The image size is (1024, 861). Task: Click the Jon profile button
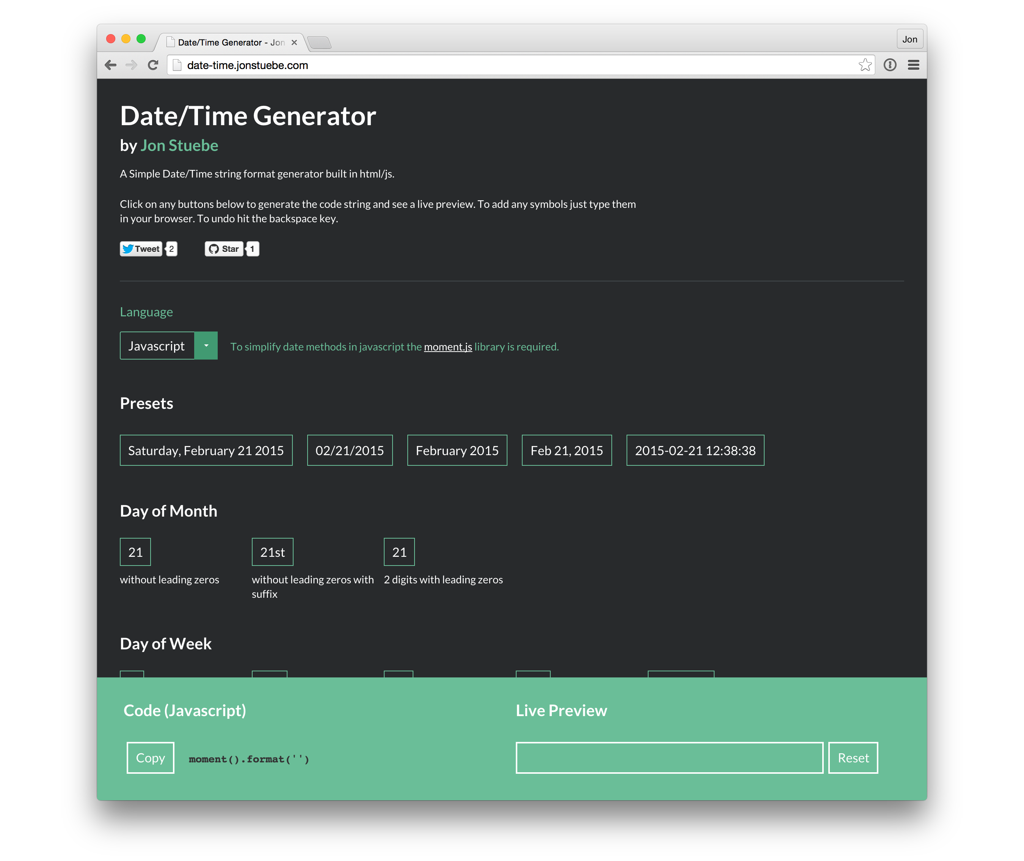(x=909, y=39)
